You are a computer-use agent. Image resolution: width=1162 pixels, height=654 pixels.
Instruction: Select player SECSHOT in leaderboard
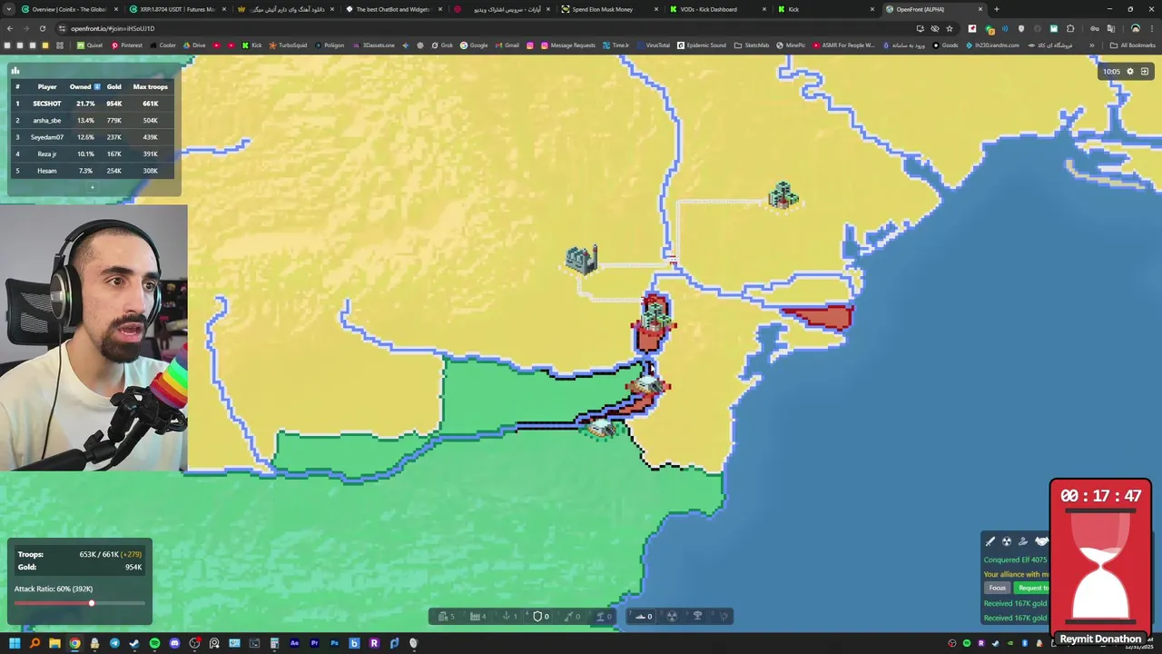click(x=47, y=104)
